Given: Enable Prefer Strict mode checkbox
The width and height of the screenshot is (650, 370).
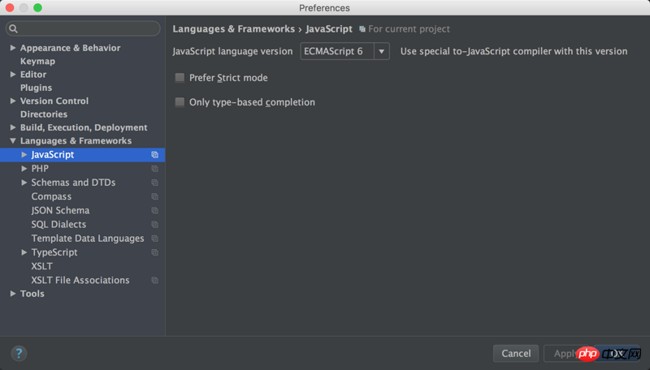Looking at the screenshot, I should 180,78.
